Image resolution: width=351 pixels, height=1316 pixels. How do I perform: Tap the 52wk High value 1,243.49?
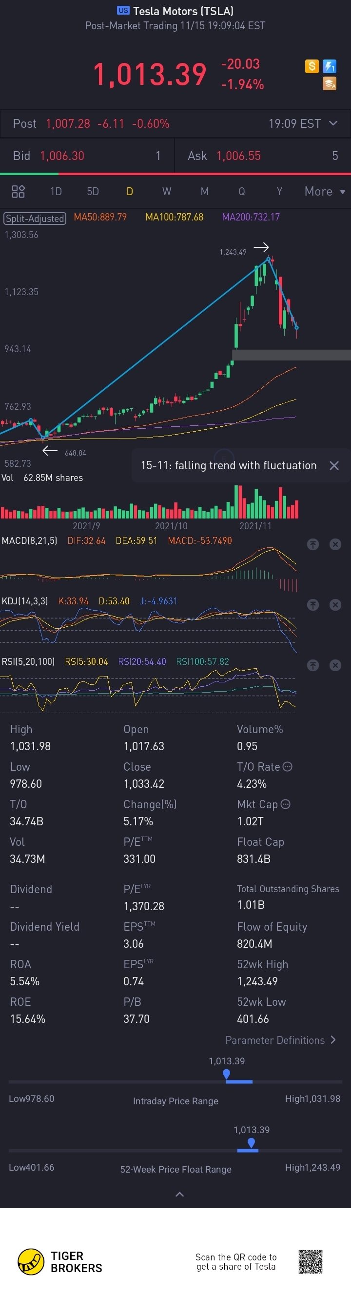click(x=257, y=981)
